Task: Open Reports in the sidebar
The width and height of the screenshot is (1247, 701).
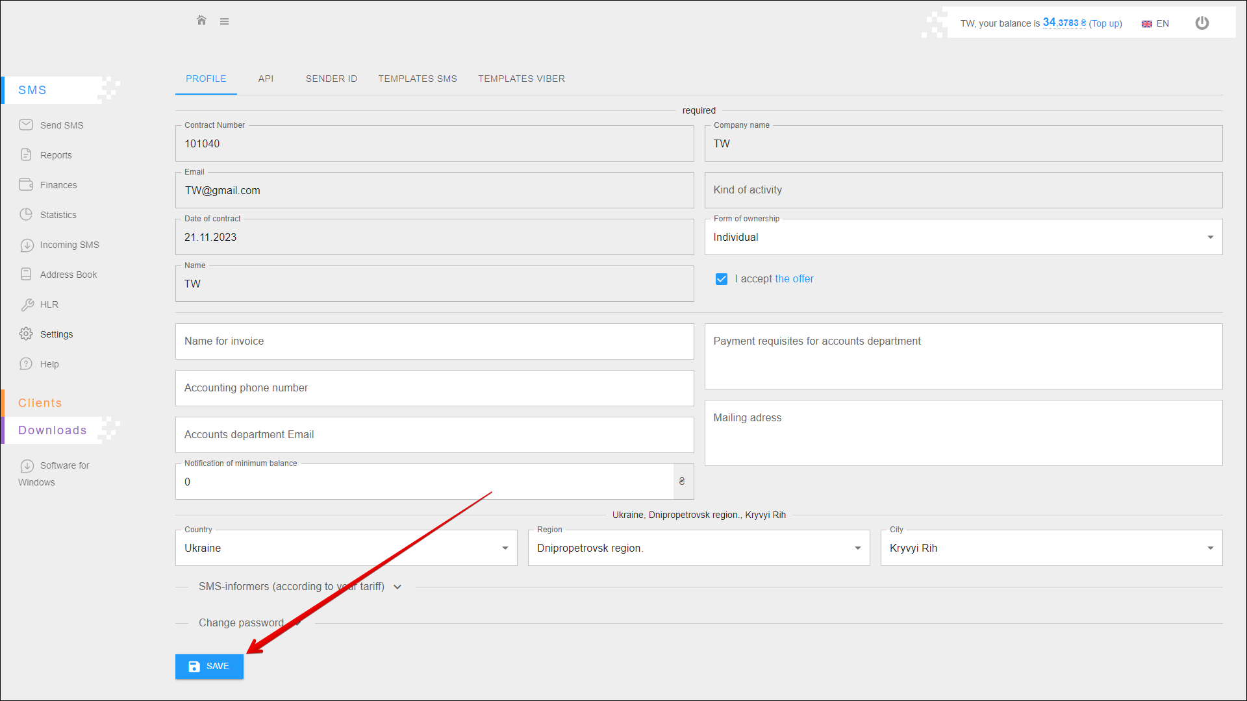Action: coord(56,155)
